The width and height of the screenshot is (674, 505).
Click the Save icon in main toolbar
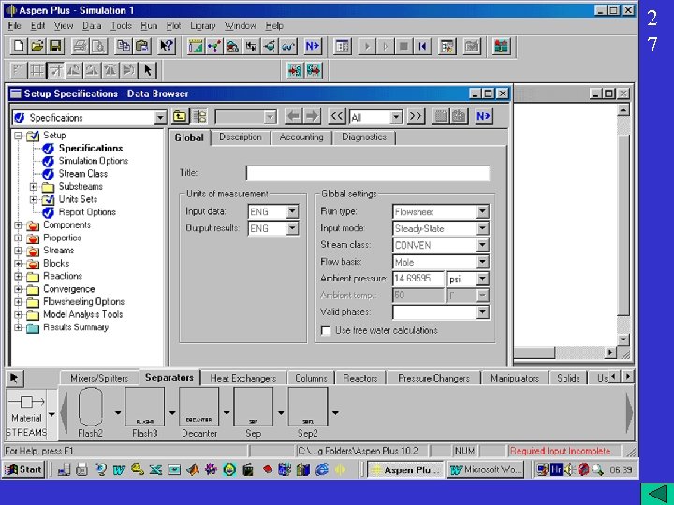coord(54,45)
